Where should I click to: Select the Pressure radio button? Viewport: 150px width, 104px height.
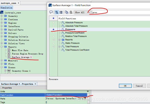(54, 30)
